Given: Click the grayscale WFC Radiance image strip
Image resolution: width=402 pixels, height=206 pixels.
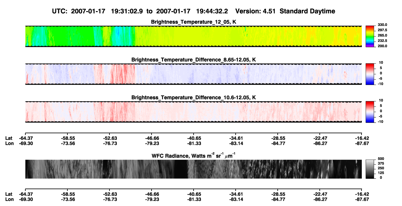Looking at the screenshot, I should tap(193, 169).
